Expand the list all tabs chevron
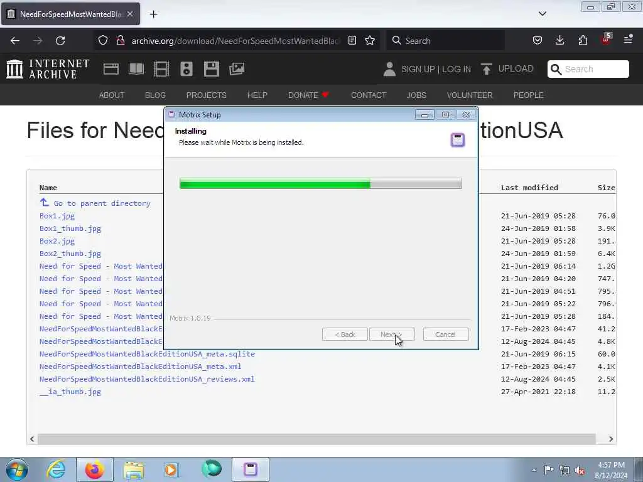This screenshot has height=482, width=643. click(542, 14)
